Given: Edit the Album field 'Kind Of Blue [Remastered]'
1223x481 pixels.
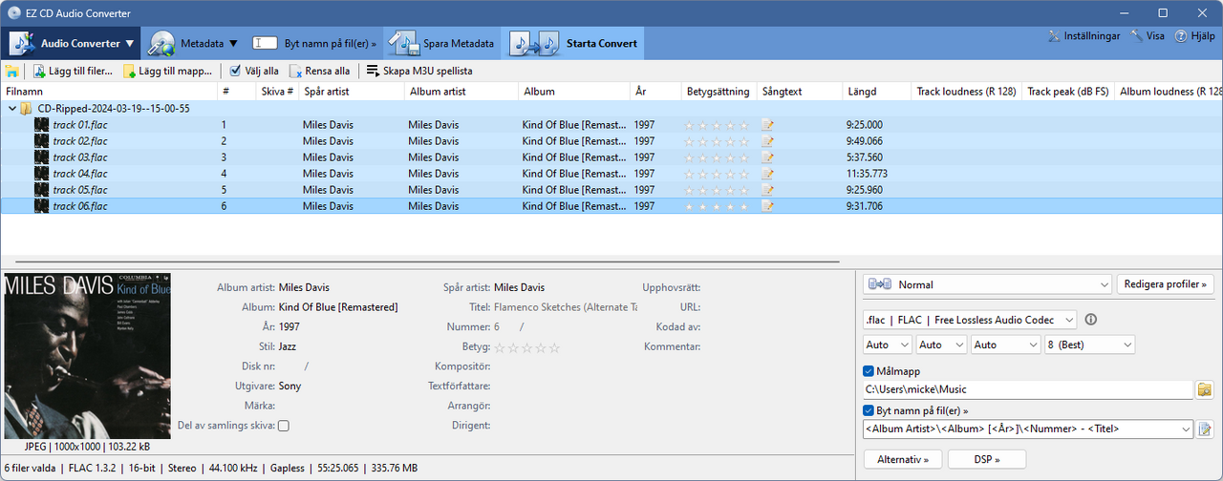Looking at the screenshot, I should [338, 307].
